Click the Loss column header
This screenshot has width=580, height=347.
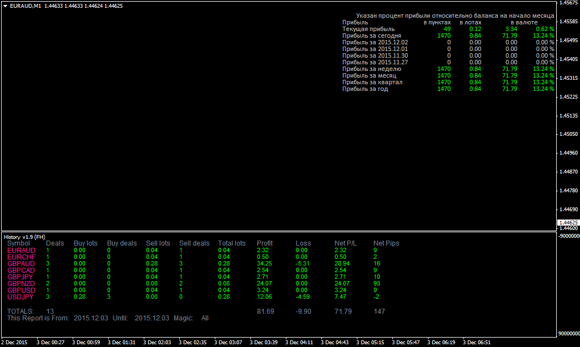click(x=303, y=243)
